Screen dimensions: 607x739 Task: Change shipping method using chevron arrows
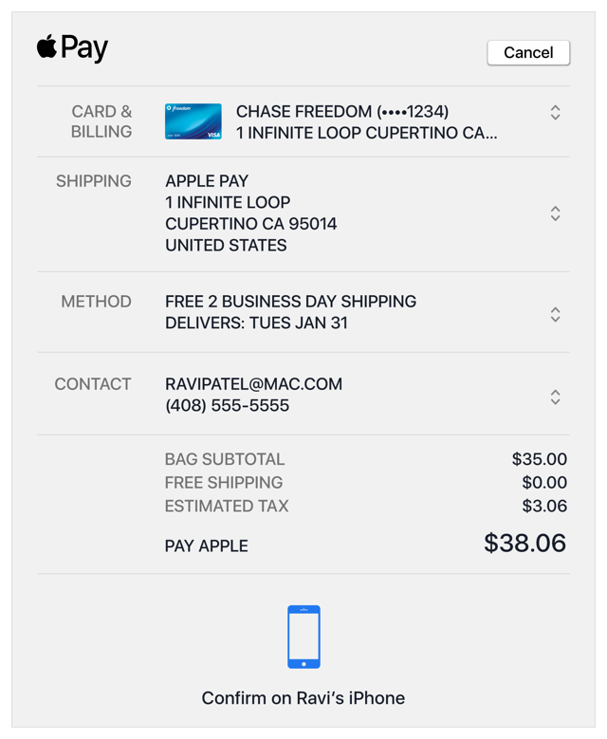click(x=555, y=314)
